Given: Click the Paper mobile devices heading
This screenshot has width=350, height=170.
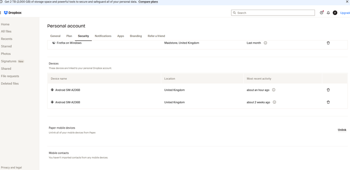Looking at the screenshot, I should coord(62,128).
